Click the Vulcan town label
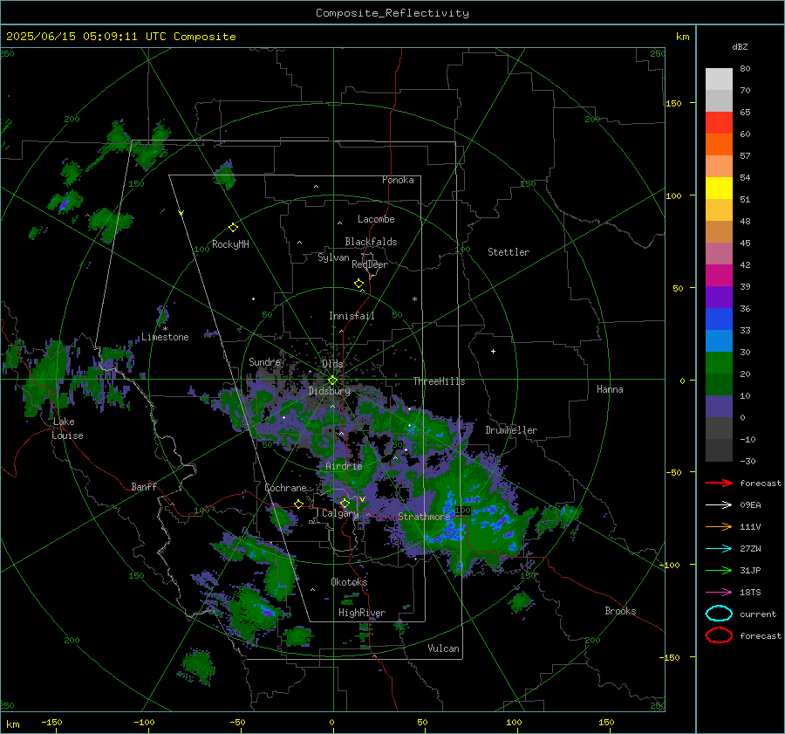Viewport: 785px width, 734px height. (444, 648)
